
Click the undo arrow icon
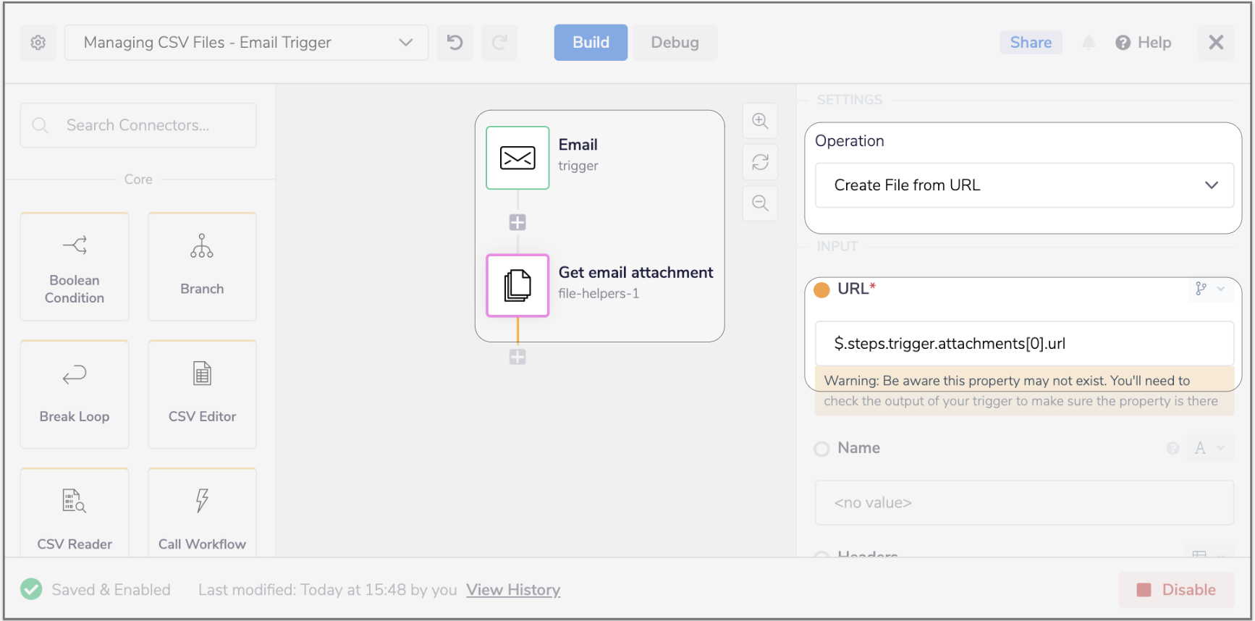(x=455, y=43)
